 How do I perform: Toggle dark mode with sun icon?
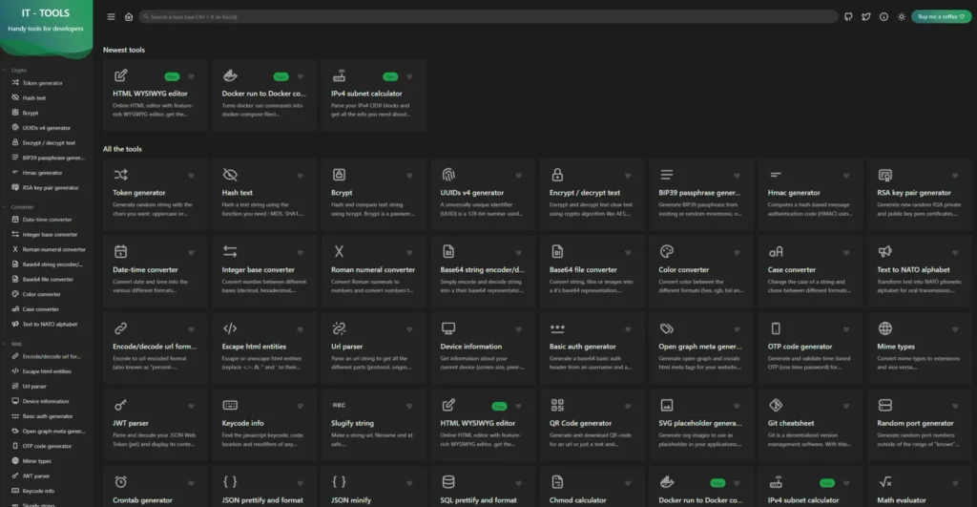902,17
